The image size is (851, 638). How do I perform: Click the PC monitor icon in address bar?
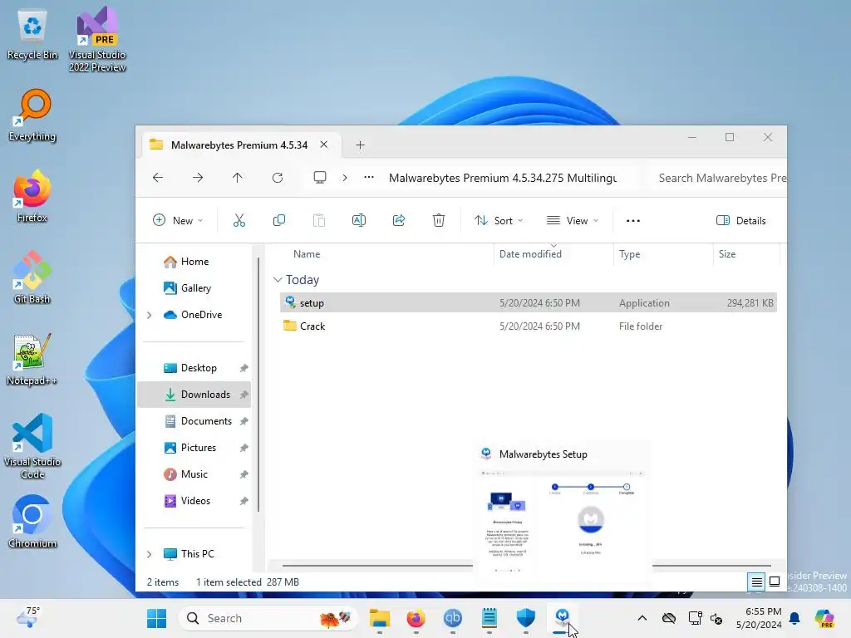[x=320, y=178]
